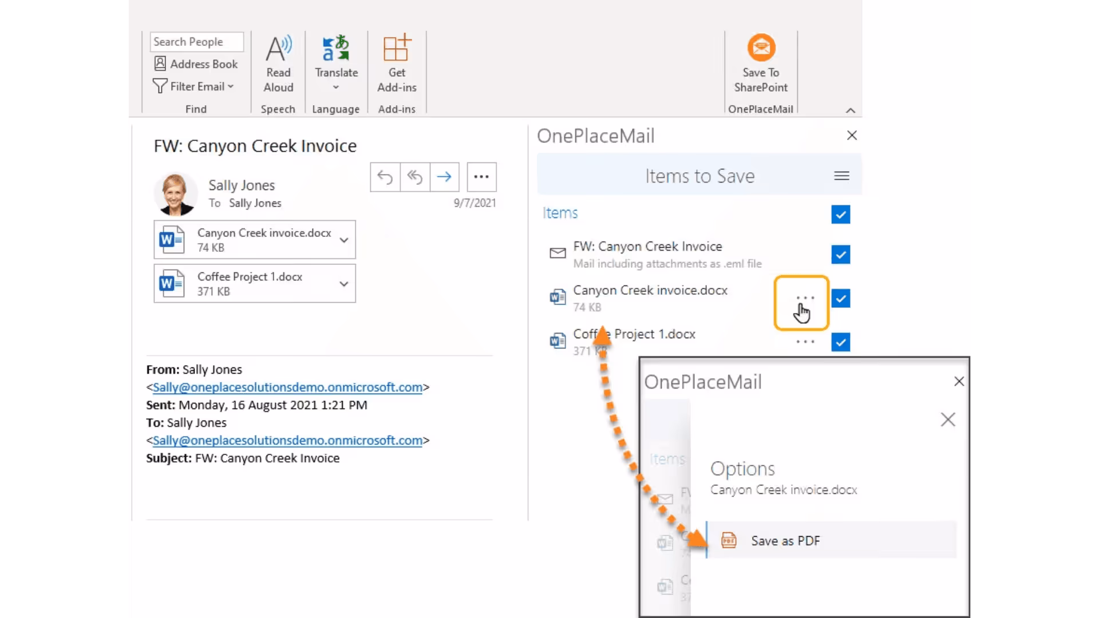Click the Items to Save header title
This screenshot has width=1099, height=618.
coord(699,176)
